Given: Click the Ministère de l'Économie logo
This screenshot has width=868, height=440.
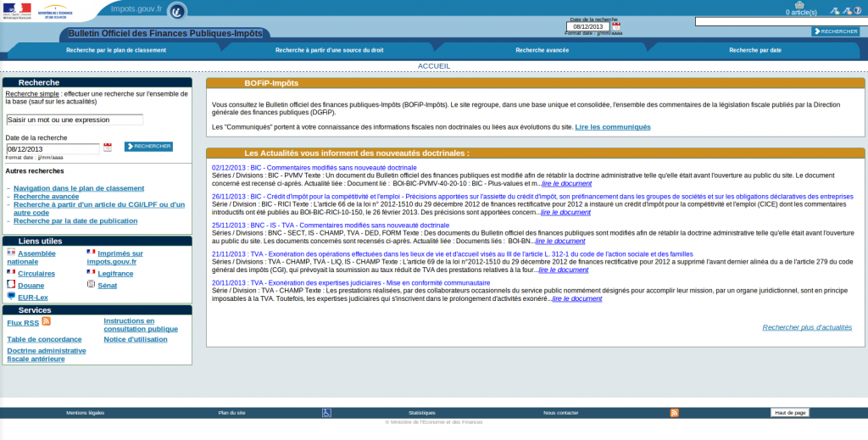Looking at the screenshot, I should point(55,12).
